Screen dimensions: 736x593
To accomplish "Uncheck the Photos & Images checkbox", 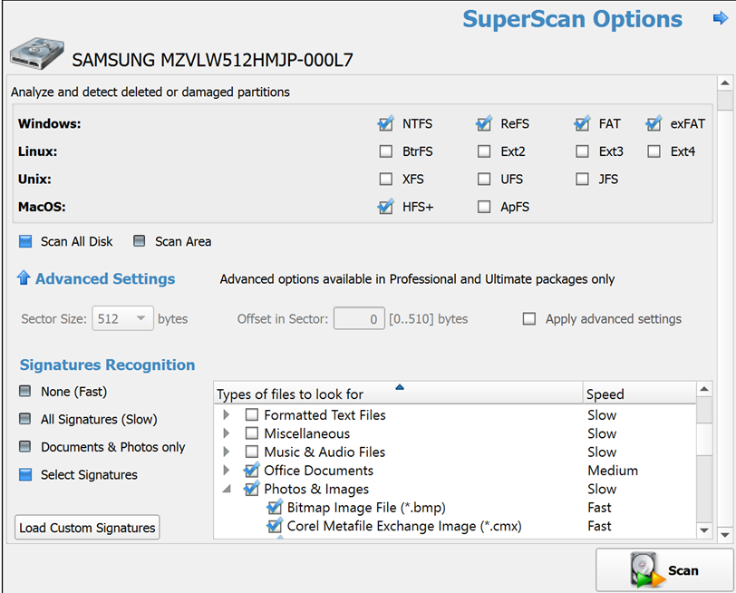I will (252, 489).
